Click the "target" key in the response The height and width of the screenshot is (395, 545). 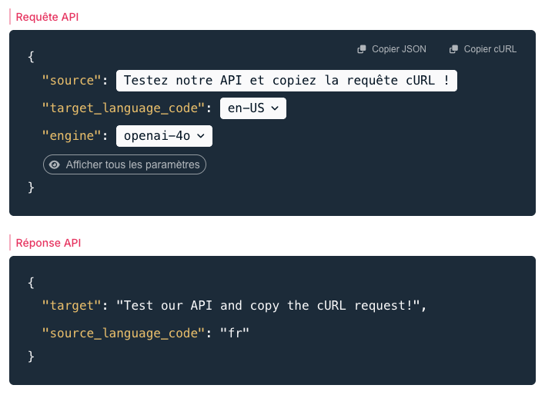[x=72, y=306]
